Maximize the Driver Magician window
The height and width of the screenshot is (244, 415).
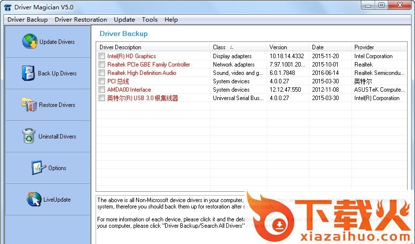click(x=381, y=5)
